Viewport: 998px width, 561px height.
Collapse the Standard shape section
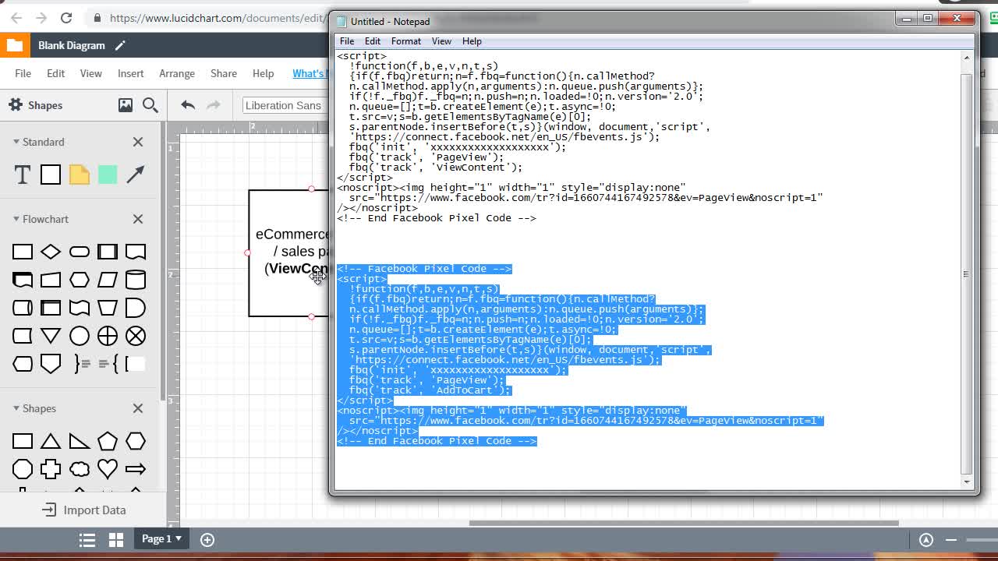tap(16, 142)
